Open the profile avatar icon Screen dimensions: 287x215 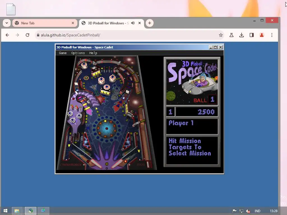(x=262, y=35)
